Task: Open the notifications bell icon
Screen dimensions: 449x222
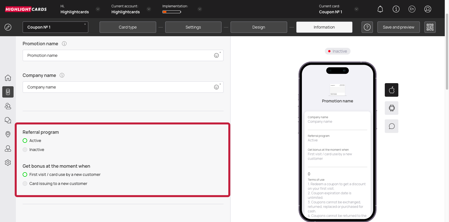Action: click(380, 9)
